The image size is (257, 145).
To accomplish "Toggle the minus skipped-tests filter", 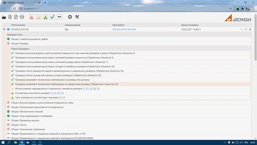I will 59,17.
